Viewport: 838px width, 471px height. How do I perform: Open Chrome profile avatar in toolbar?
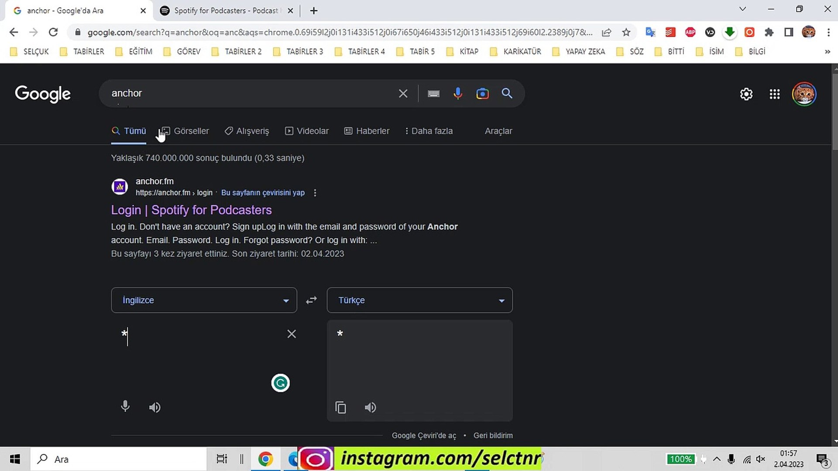click(808, 32)
